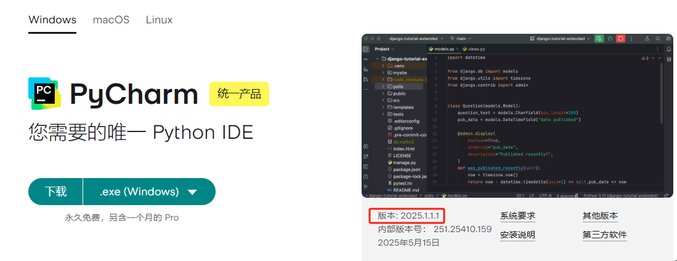This screenshot has height=261, width=677.
Task: Open the main branch dropdown
Action: click(461, 38)
